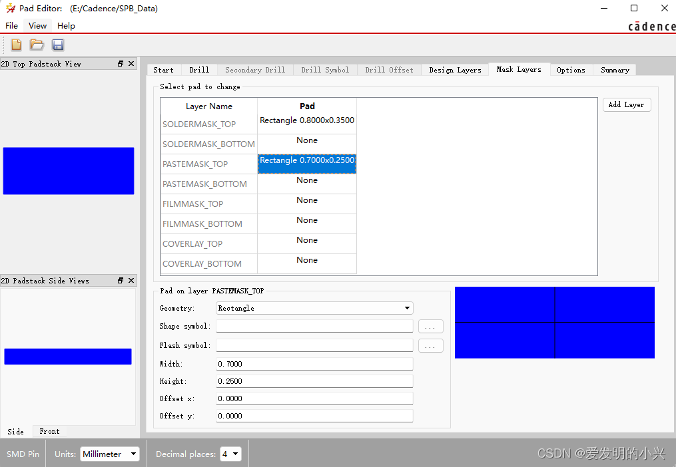Switch to the Summary tab
This screenshot has width=676, height=467.
[615, 70]
